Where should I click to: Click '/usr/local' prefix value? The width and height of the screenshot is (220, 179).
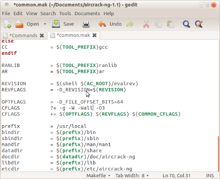click(71, 126)
